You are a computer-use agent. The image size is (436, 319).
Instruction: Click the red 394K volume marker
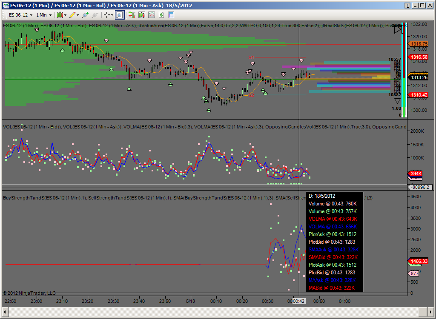415,174
